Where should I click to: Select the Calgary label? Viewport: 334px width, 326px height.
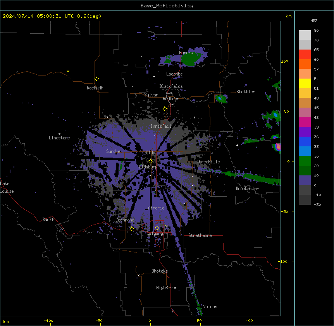click(155, 233)
